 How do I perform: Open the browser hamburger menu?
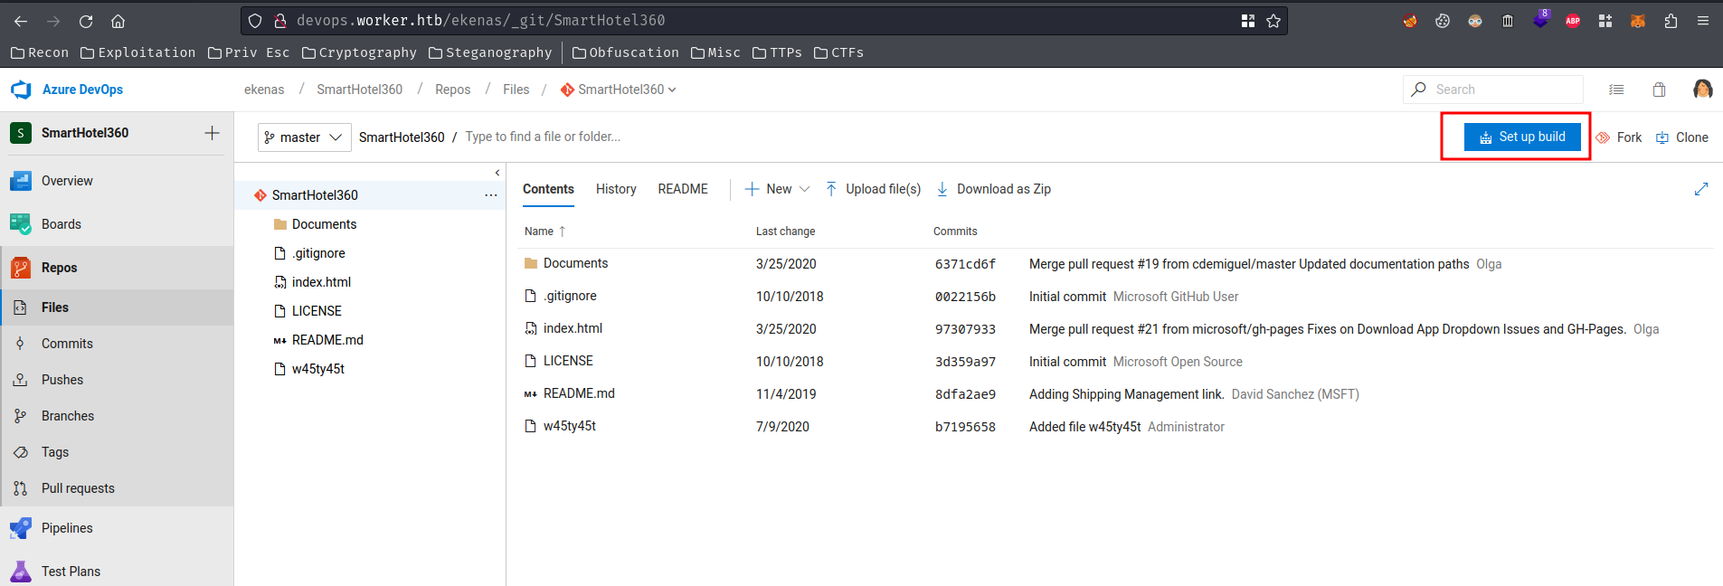pyautogui.click(x=1703, y=21)
